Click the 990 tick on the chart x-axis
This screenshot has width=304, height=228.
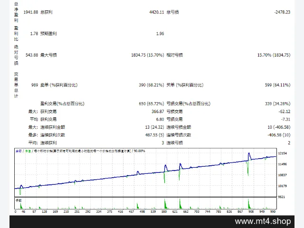[273, 211]
